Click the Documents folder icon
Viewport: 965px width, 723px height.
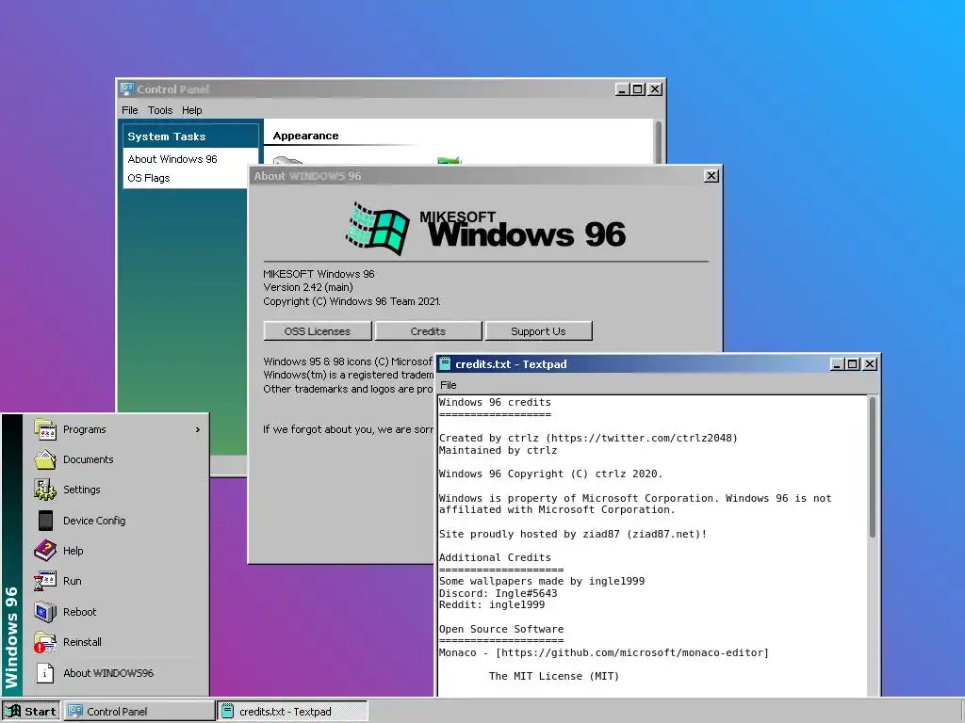45,459
